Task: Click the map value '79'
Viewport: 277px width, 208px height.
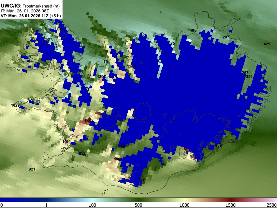Action: [106, 62]
